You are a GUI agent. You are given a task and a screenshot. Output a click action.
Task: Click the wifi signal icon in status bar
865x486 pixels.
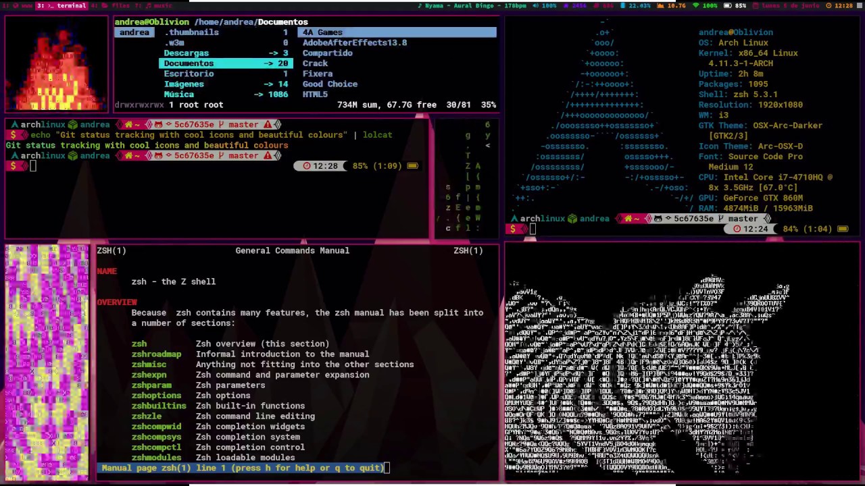tap(695, 5)
